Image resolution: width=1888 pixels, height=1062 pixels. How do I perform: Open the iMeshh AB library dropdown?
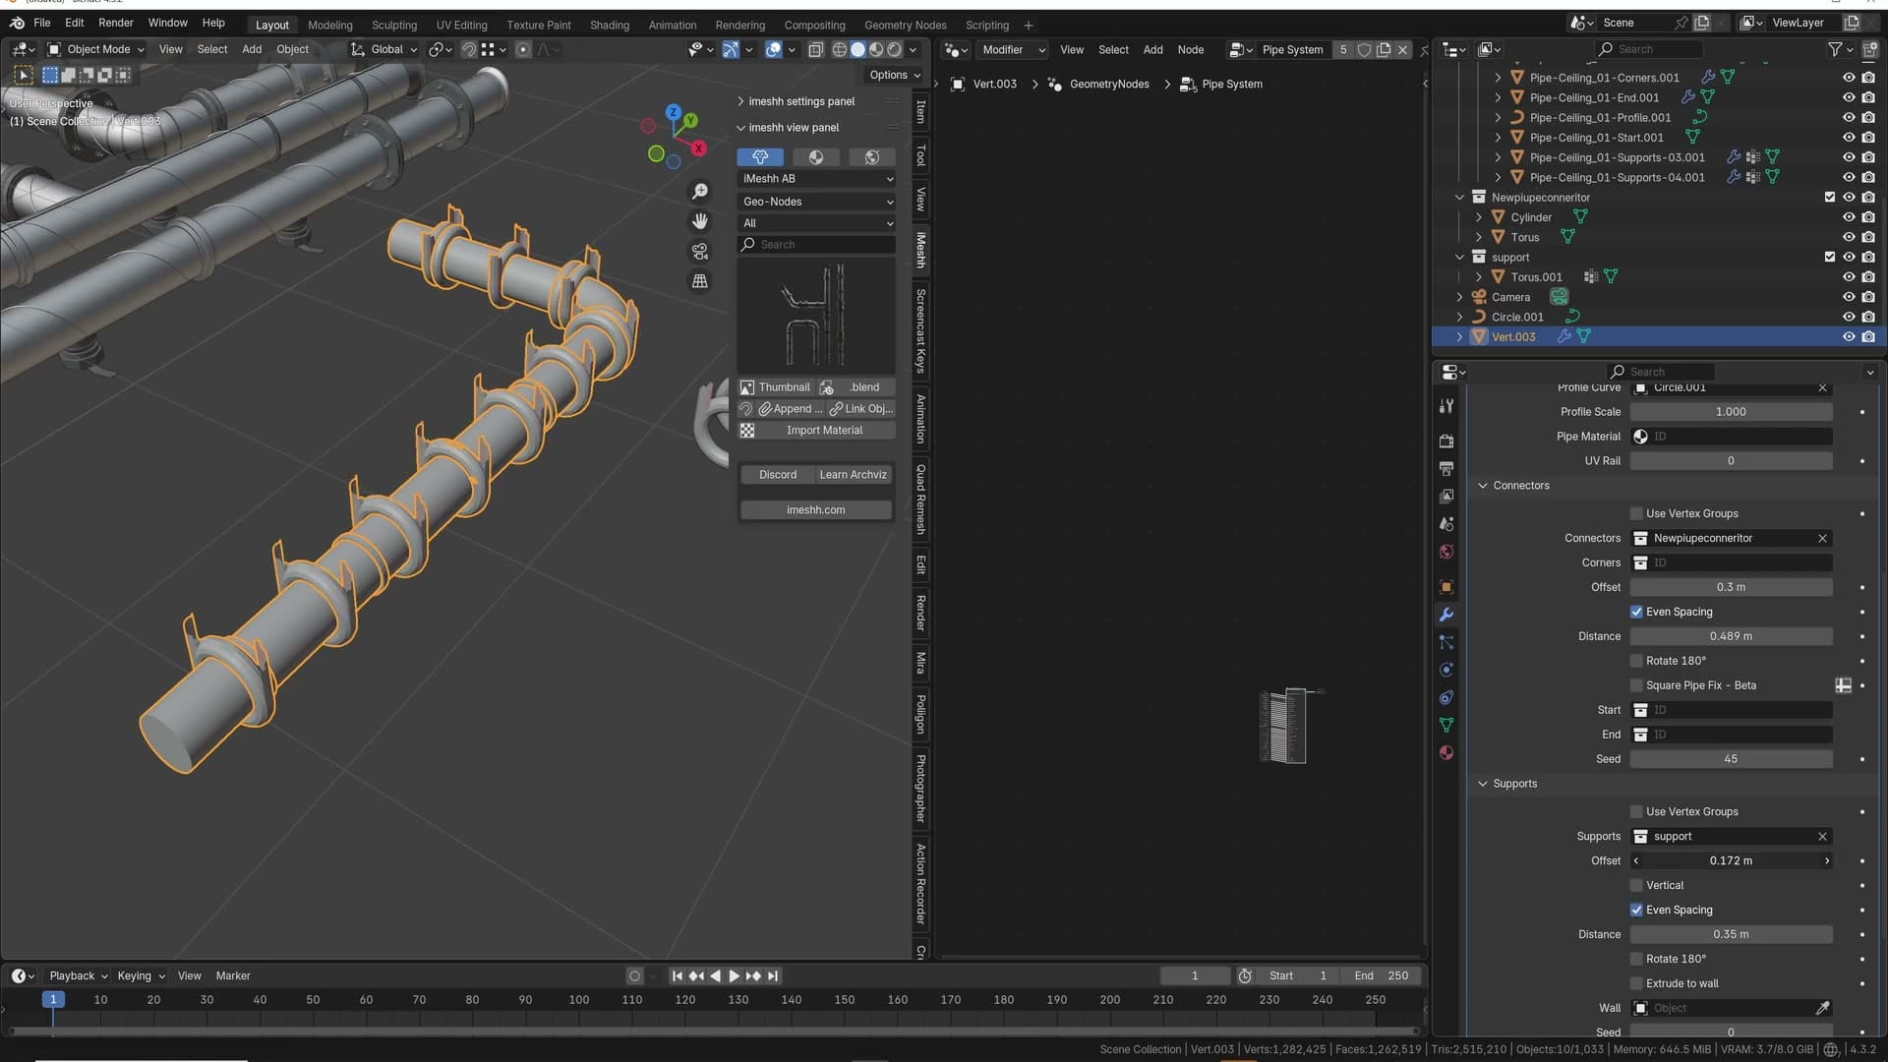pyautogui.click(x=816, y=179)
